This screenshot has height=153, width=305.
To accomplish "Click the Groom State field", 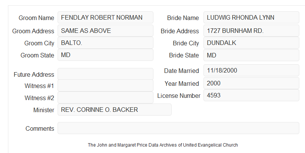I will (105, 55).
